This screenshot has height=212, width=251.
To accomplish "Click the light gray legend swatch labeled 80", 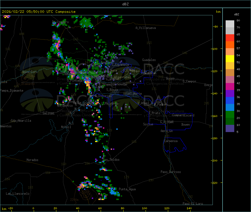I will pyautogui.click(x=230, y=24).
